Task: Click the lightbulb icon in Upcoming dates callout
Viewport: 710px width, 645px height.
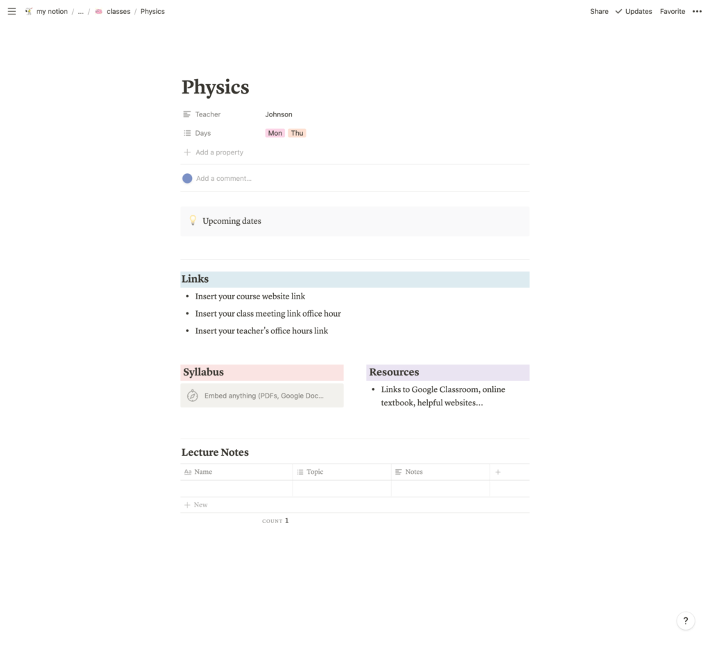Action: coord(192,220)
